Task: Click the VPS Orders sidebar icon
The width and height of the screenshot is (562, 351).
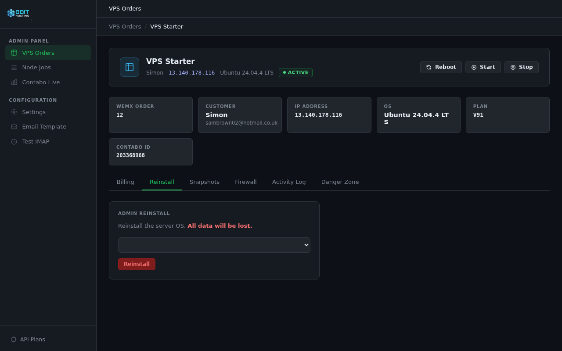Action: [14, 53]
